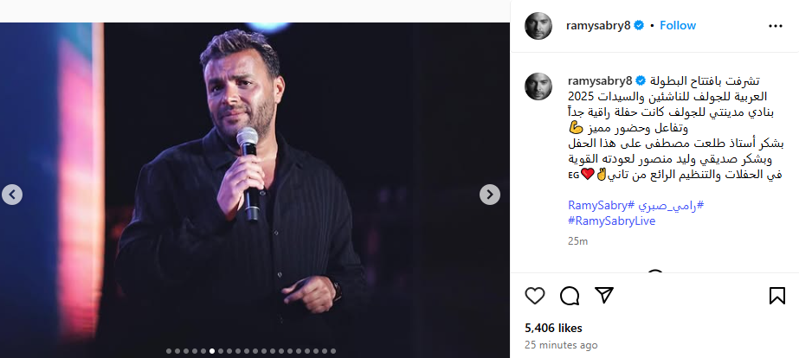Click the caption profile avatar
Viewport: 799px width, 358px height.
tap(538, 86)
